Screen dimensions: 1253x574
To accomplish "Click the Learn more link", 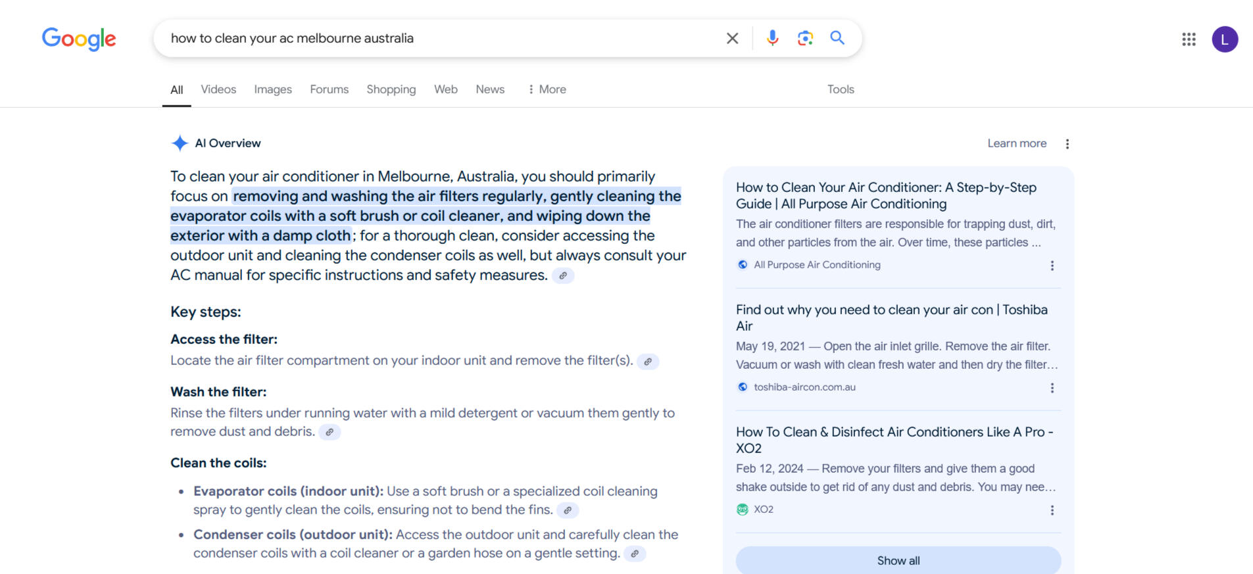I will (1016, 143).
